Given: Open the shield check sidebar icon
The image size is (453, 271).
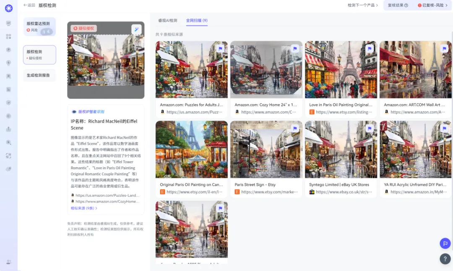Looking at the screenshot, I should (9, 103).
